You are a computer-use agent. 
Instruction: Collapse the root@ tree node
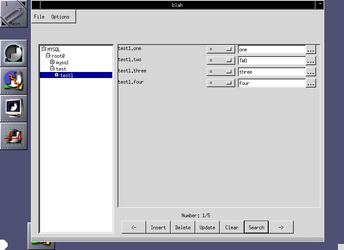tap(48, 56)
